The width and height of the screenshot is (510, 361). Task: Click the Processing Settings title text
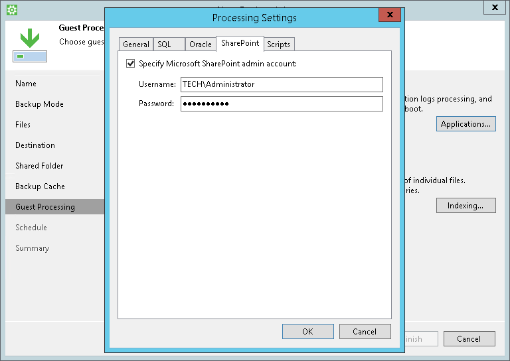point(254,17)
